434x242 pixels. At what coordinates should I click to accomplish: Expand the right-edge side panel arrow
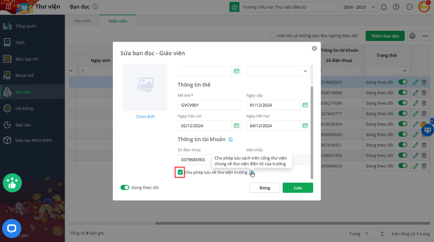pos(432,120)
